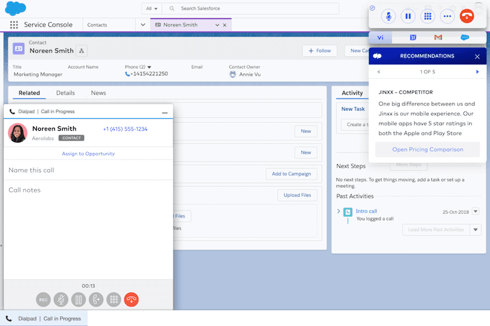This screenshot has height=326, width=490.
Task: Expand the Phone (2) dropdown arrow
Action: click(x=149, y=67)
